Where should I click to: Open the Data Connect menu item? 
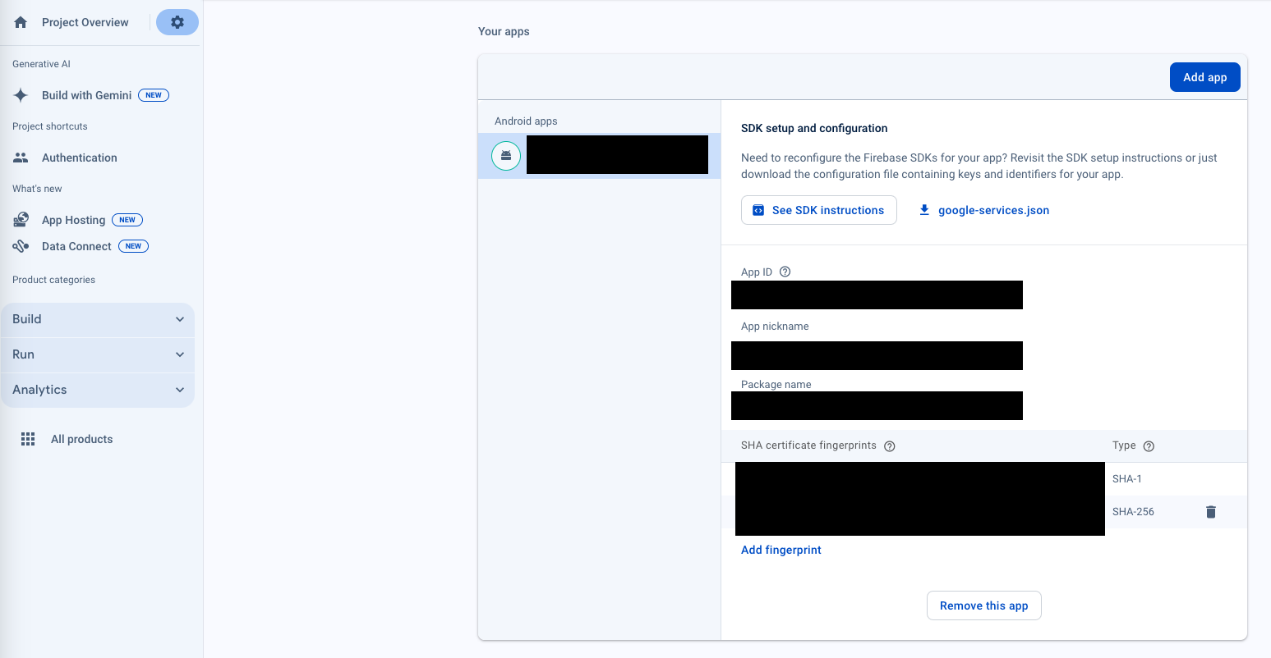[76, 246]
